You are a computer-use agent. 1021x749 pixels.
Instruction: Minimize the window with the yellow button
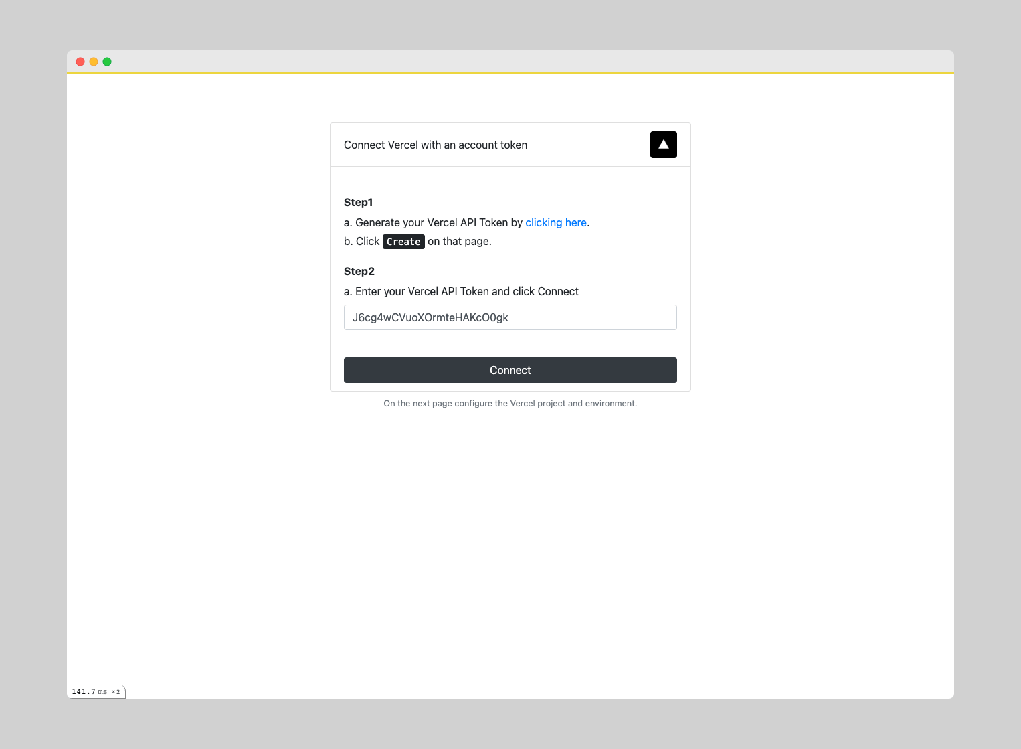[94, 62]
